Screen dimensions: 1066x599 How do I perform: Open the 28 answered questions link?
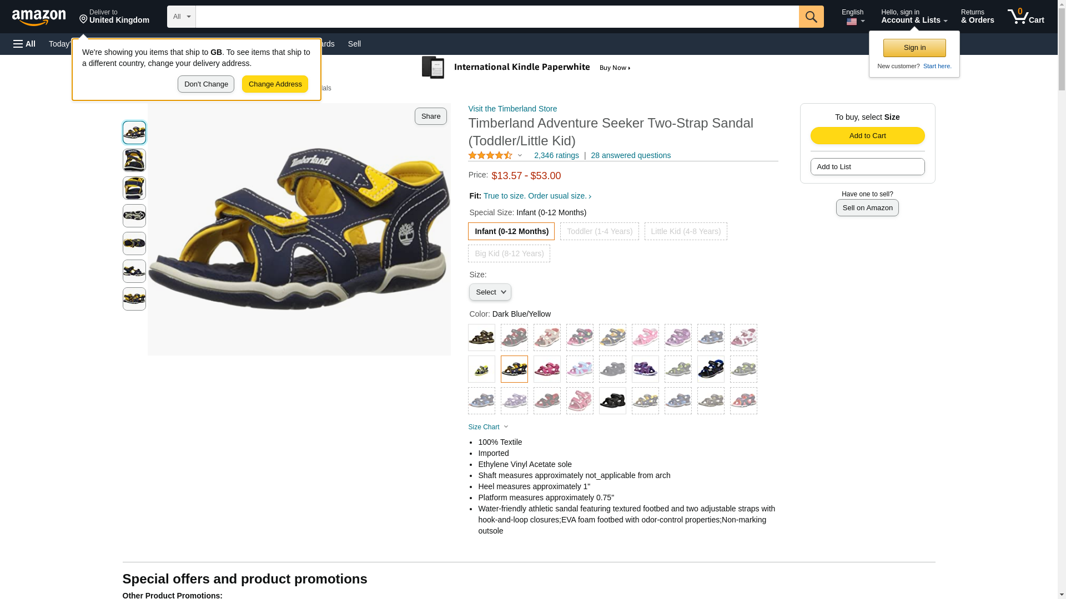click(630, 156)
